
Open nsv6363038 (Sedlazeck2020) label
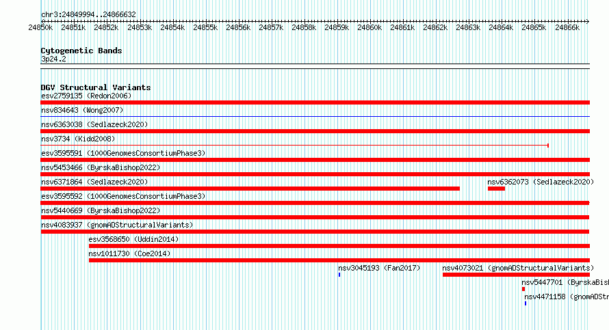pos(94,124)
